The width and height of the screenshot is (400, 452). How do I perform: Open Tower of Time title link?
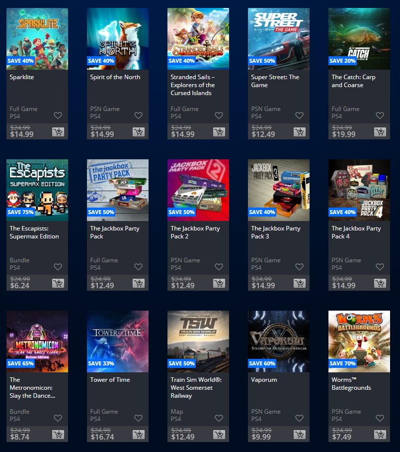(110, 380)
